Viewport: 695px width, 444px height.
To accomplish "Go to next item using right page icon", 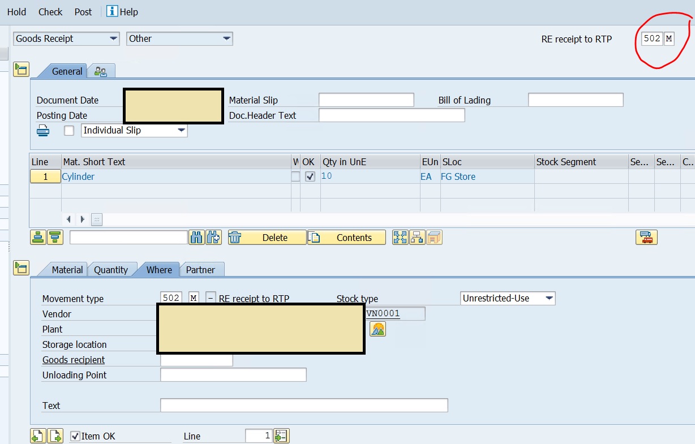I will [x=55, y=436].
